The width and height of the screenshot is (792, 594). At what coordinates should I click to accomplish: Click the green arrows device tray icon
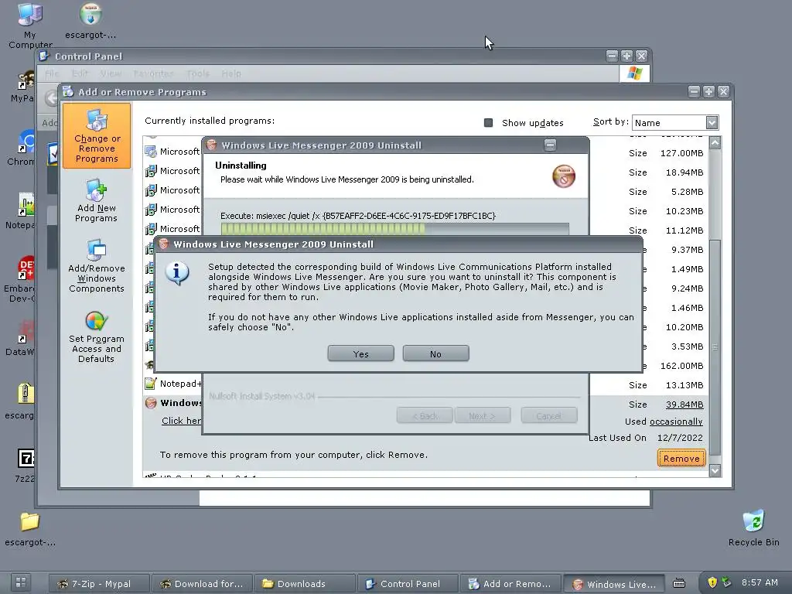click(726, 582)
